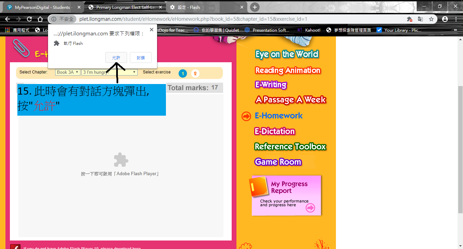Close the Flash permission popup
The image size is (463, 249).
[152, 30]
